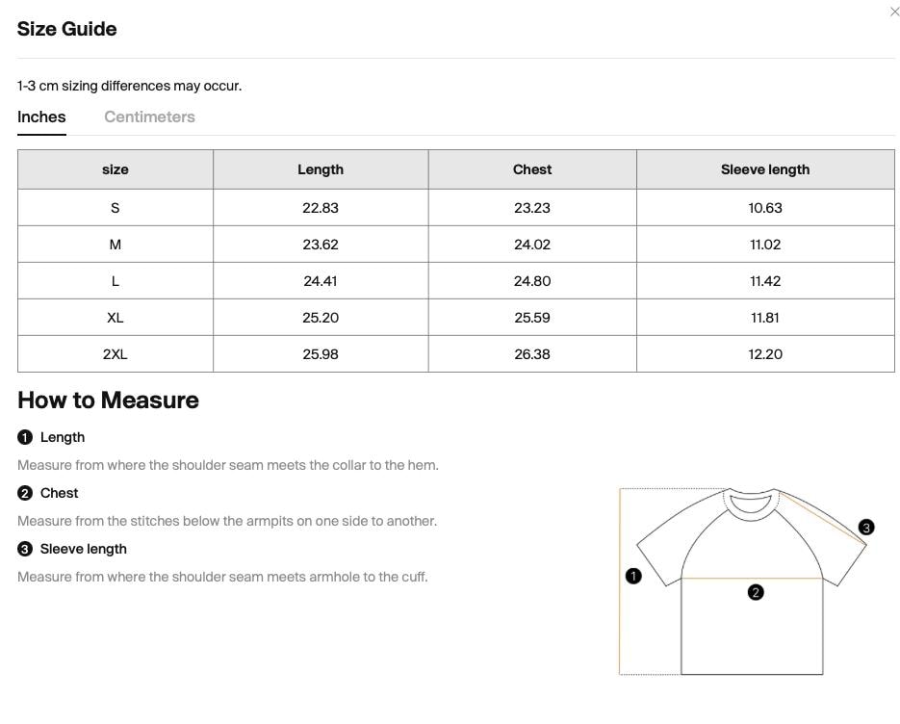Viewport: 900px width, 724px height.
Task: Click the How to Measure heading
Action: point(108,401)
